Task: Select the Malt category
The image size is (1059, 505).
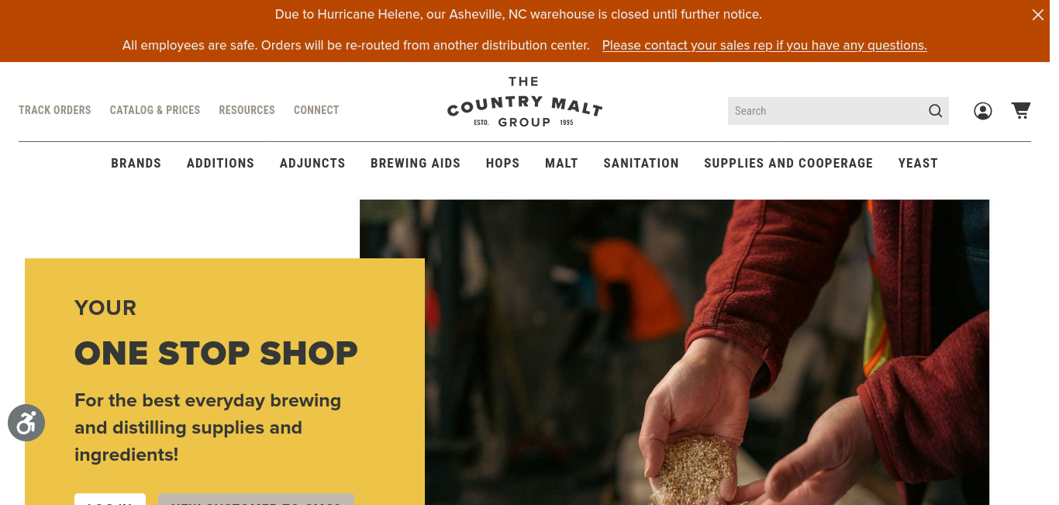Action: click(561, 163)
